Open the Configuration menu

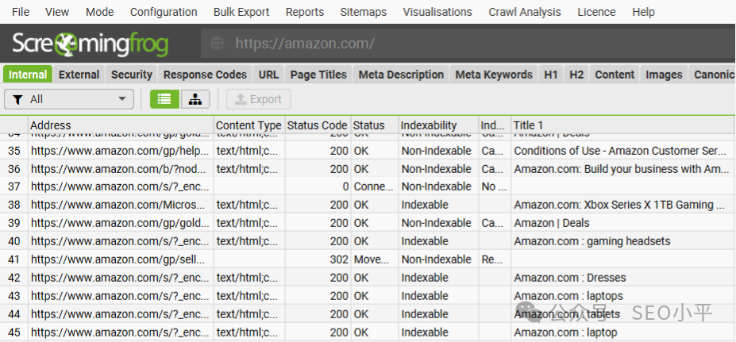[x=164, y=12]
